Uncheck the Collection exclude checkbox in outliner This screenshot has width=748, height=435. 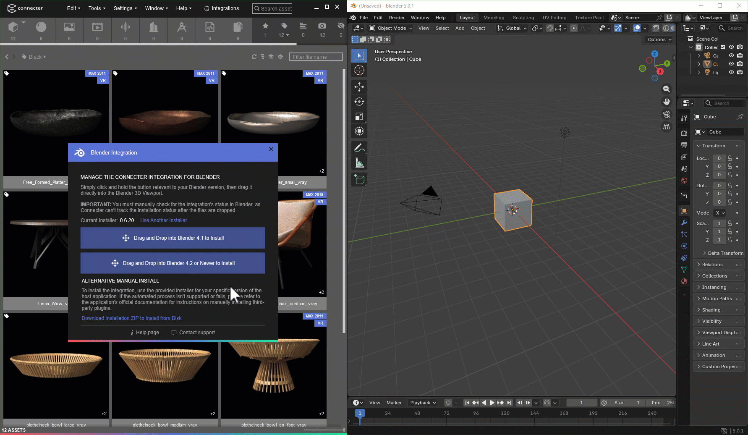tap(723, 47)
